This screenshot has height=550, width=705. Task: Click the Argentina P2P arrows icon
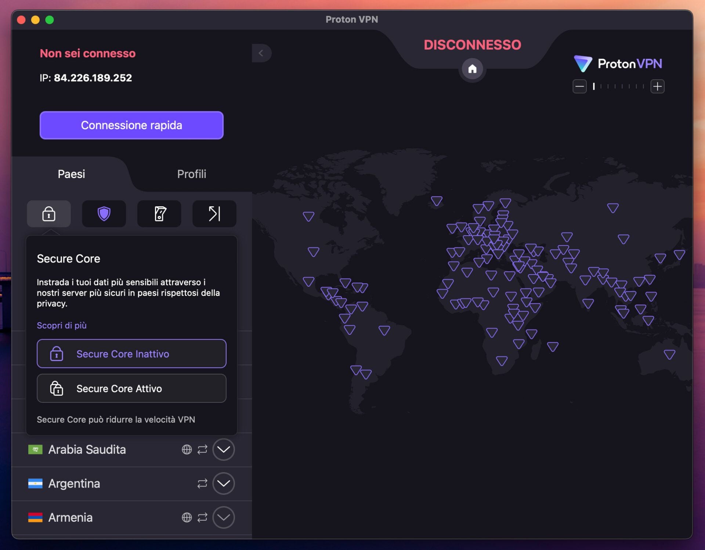(202, 484)
